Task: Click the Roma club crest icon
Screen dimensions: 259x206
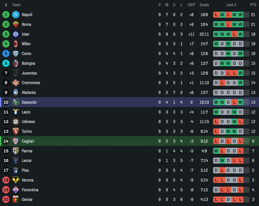Action: pyautogui.click(x=16, y=25)
